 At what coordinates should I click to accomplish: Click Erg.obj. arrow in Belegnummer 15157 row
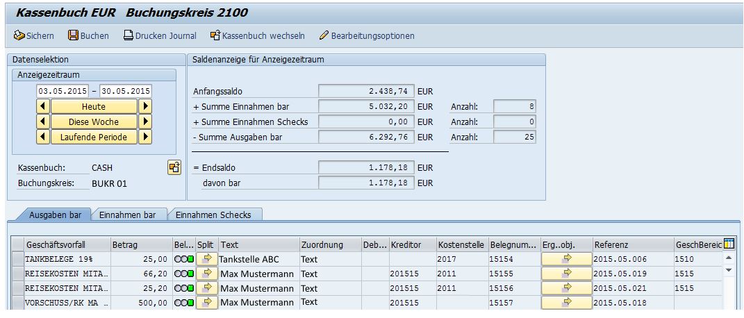[566, 302]
